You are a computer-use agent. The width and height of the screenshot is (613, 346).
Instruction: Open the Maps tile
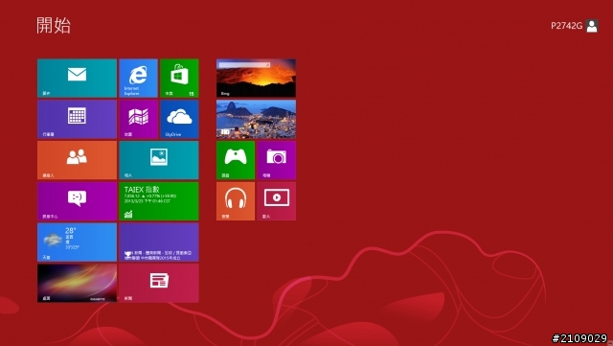[x=138, y=119]
